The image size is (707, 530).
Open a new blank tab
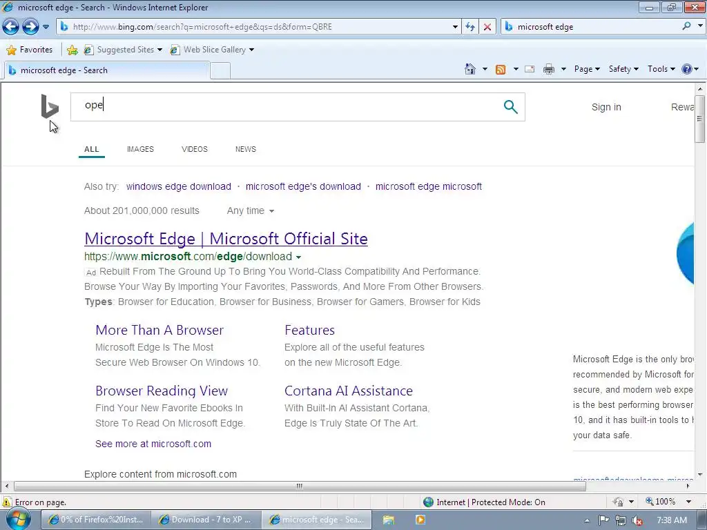click(220, 71)
